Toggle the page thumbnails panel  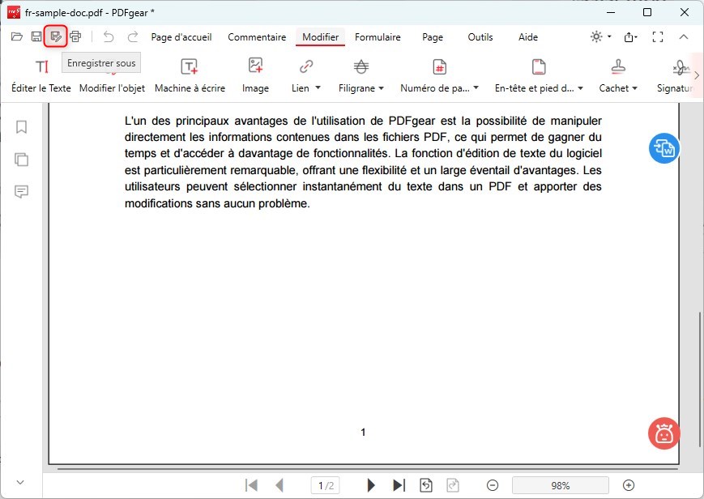pos(21,160)
